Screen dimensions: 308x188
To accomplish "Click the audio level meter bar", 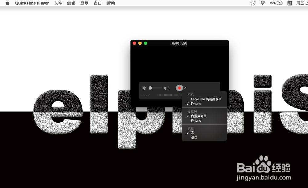I will (x=169, y=95).
